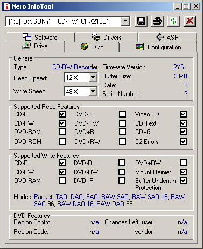This screenshot has width=203, height=249.
Task: Toggle DVD-R checkbox in Supported Read Features
Action: click(122, 114)
